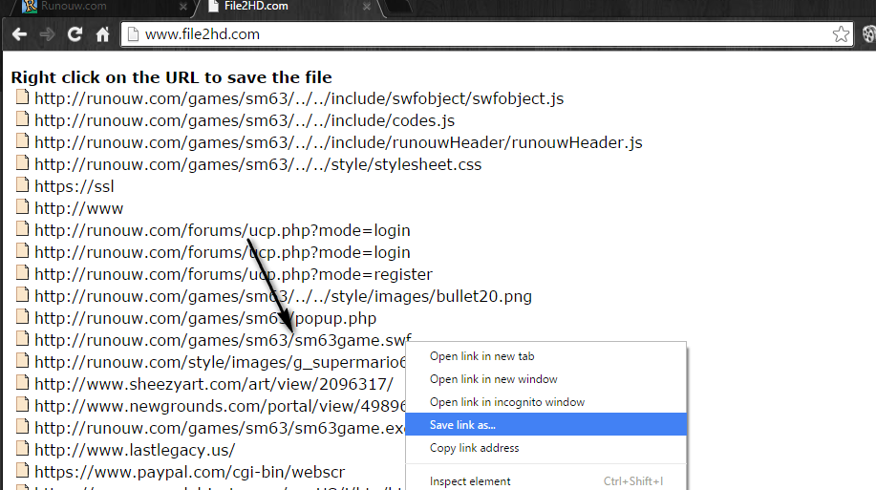Click the Runouw.com tab favicon
The width and height of the screenshot is (876, 490).
coord(29,6)
